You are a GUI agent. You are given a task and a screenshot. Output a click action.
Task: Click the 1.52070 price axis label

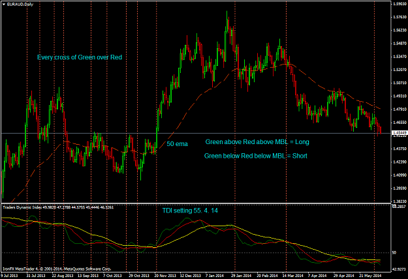click(x=400, y=70)
